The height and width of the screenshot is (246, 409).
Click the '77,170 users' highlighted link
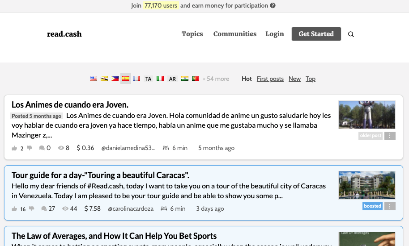[x=161, y=5]
